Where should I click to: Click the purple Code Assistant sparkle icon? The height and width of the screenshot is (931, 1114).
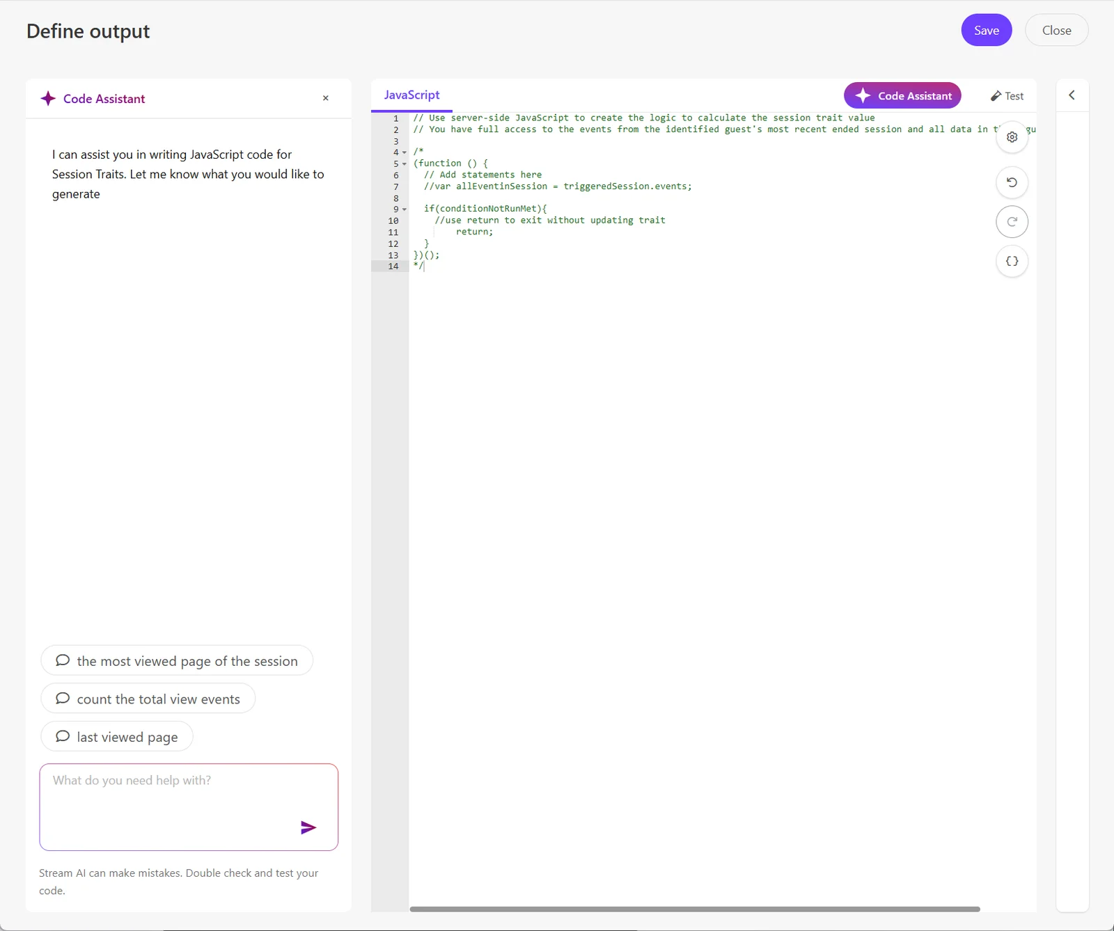pos(48,98)
